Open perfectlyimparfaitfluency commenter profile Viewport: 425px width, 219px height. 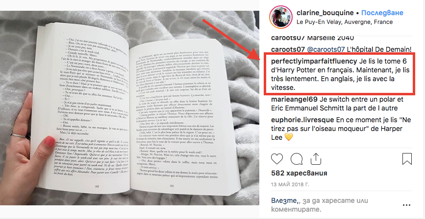coord(314,62)
